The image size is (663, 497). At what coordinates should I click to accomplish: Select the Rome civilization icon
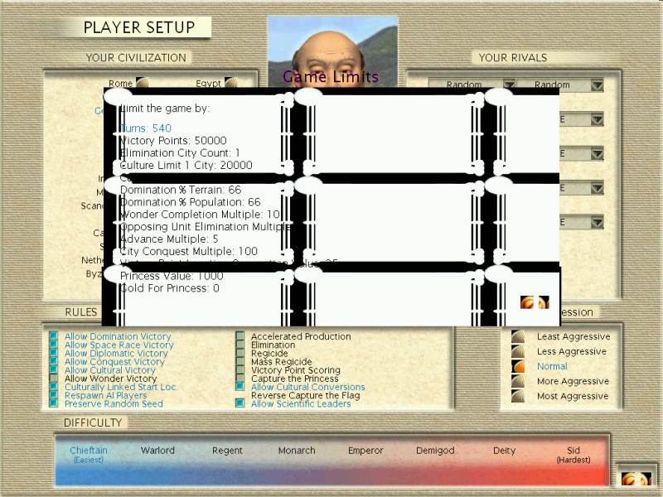[x=143, y=83]
